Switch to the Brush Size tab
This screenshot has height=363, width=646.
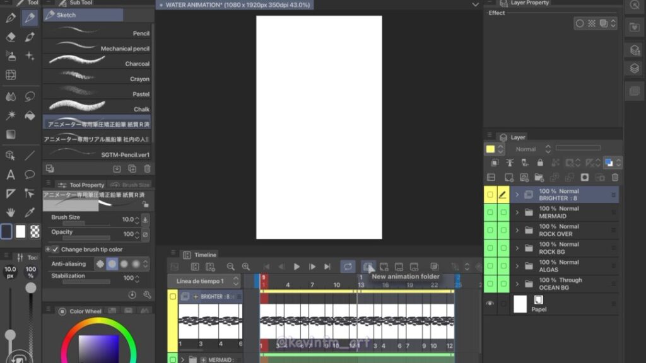(x=130, y=185)
